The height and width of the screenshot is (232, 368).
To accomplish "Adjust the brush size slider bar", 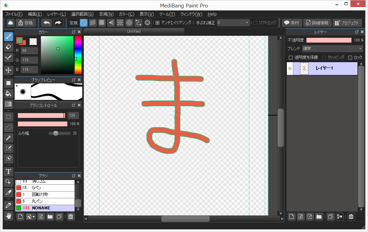I will [x=41, y=115].
